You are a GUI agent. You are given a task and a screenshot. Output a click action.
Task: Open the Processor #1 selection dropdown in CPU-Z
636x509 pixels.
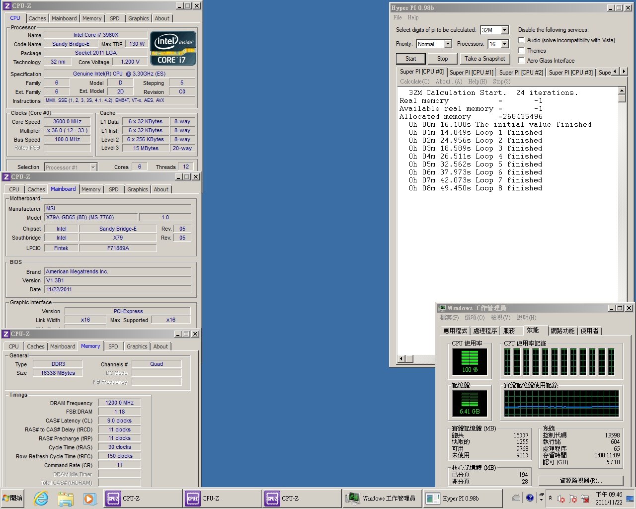click(x=93, y=168)
